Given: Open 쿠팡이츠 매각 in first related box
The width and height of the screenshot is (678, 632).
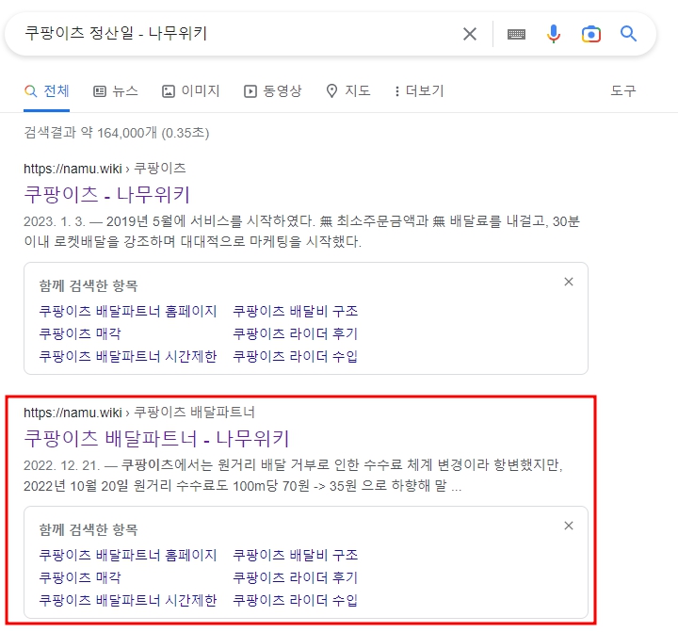Looking at the screenshot, I should [x=80, y=333].
